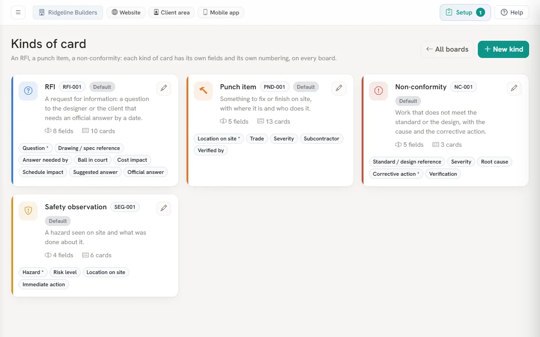540x337 pixels.
Task: Open the Mobile app tab
Action: (x=221, y=12)
